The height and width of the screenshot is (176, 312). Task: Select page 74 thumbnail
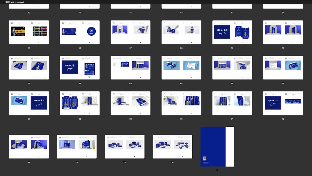coord(77,147)
